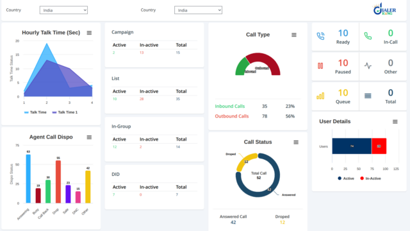Click the Ready phone ringing icon

pyautogui.click(x=320, y=36)
